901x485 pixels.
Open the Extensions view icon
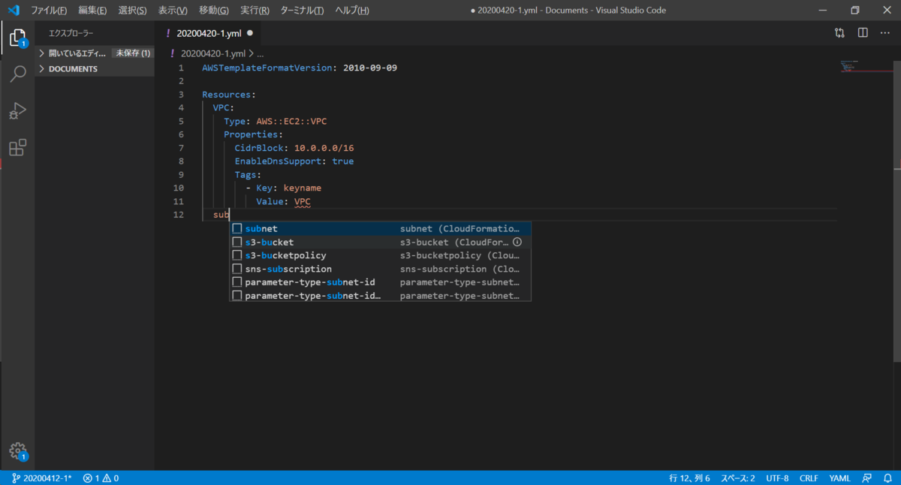point(17,148)
